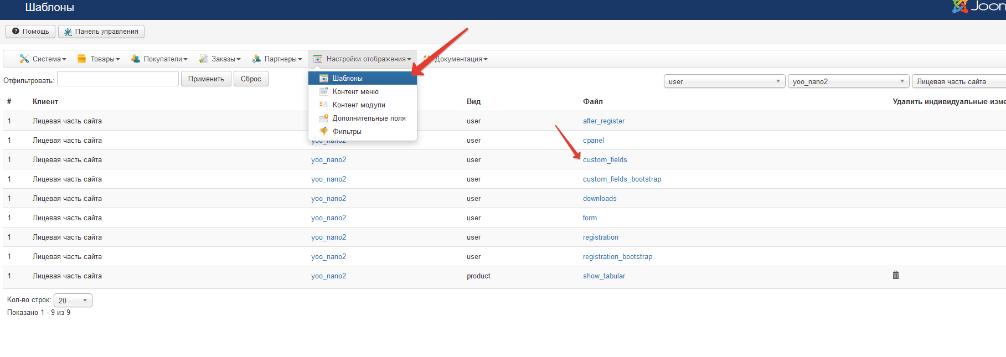Choose Дополнительные поля menu entry
Image resolution: width=1006 pixels, height=357 pixels.
coord(363,118)
